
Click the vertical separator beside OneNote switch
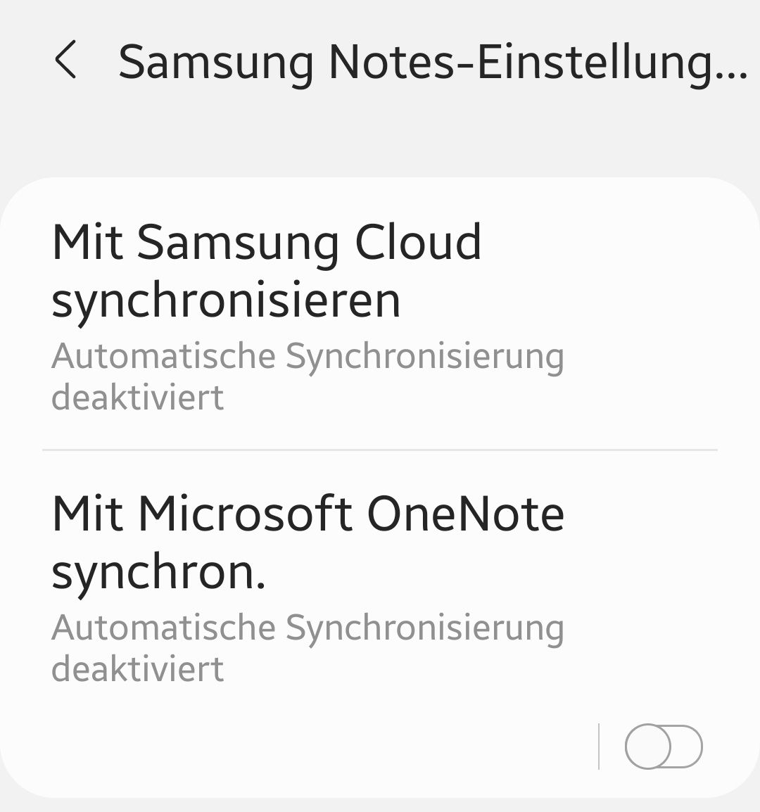point(599,747)
